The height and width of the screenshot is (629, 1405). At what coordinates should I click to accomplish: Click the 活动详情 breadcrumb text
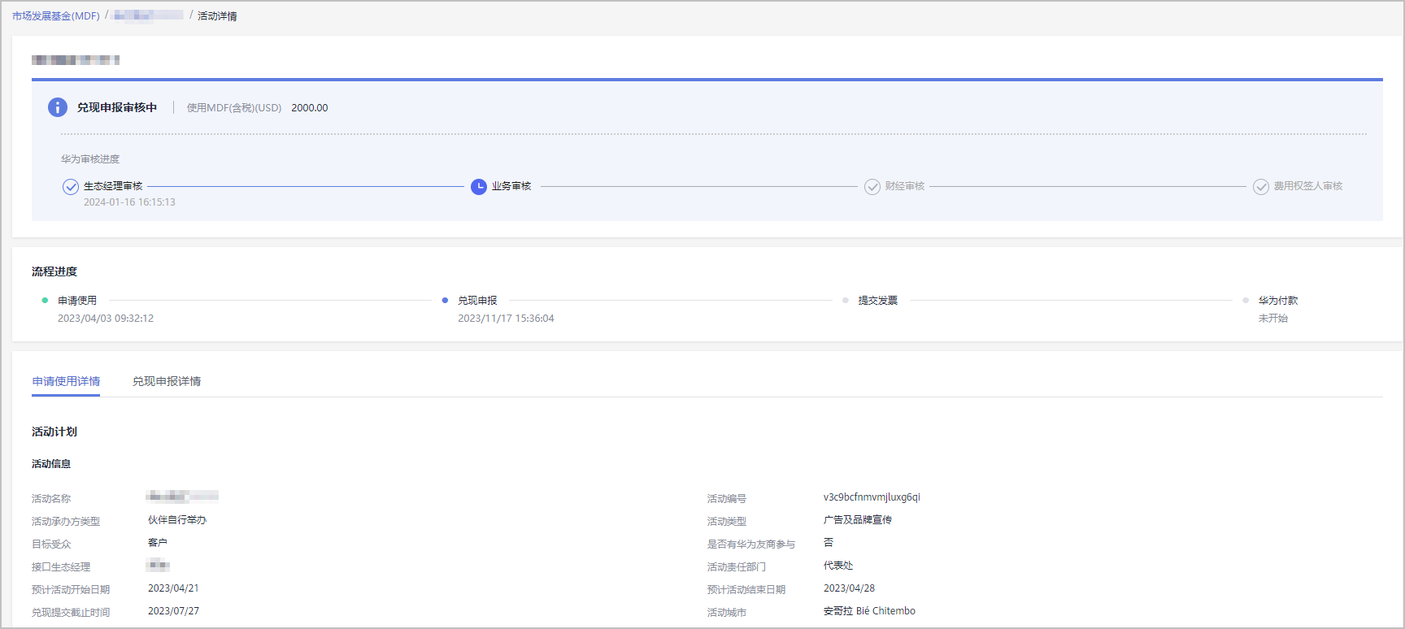tap(217, 16)
